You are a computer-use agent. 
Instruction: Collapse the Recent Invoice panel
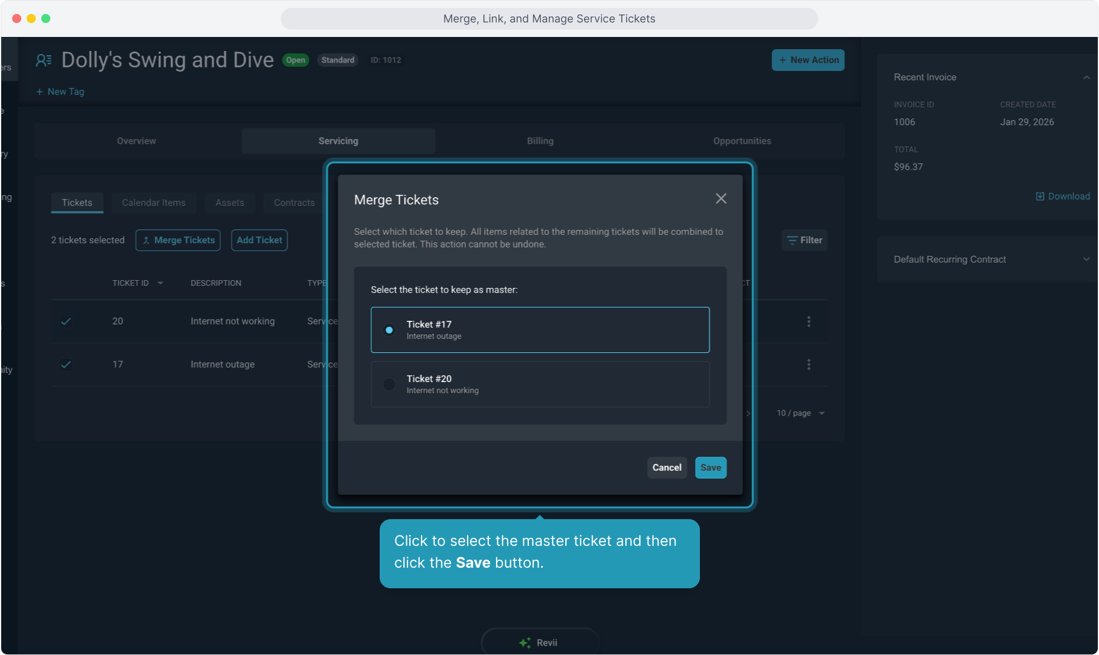click(1086, 78)
